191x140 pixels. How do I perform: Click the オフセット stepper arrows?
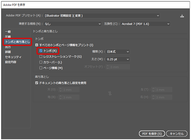[x=108, y=67]
